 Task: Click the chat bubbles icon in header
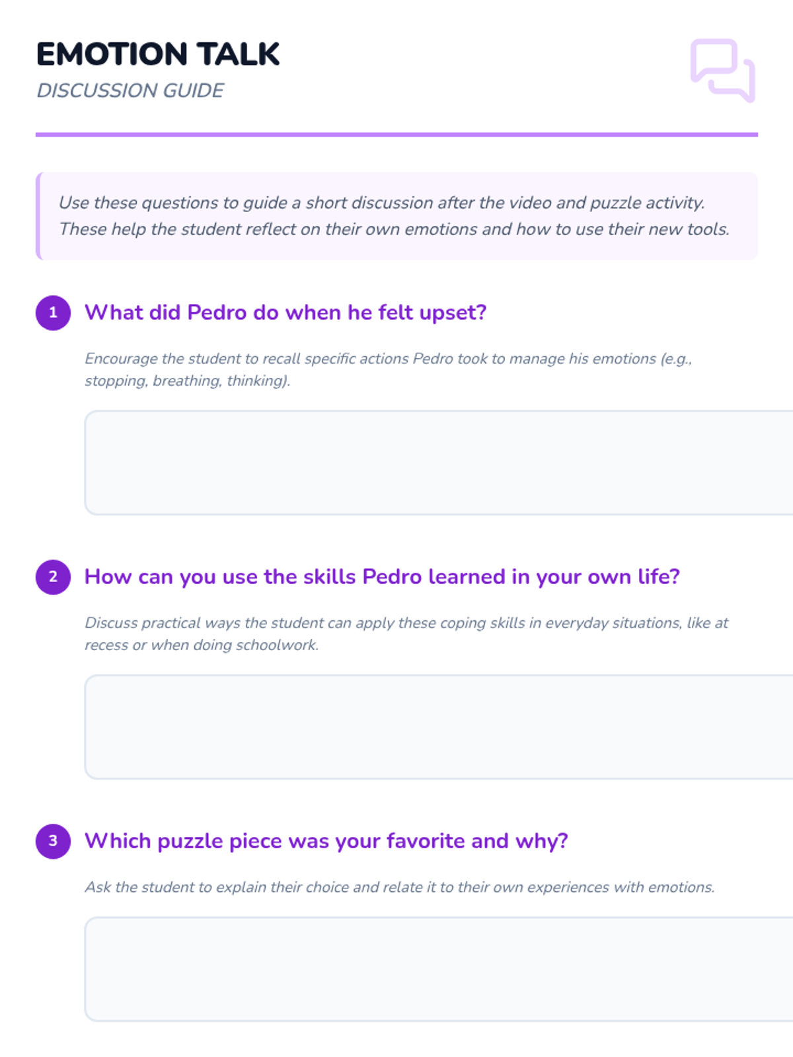[723, 71]
